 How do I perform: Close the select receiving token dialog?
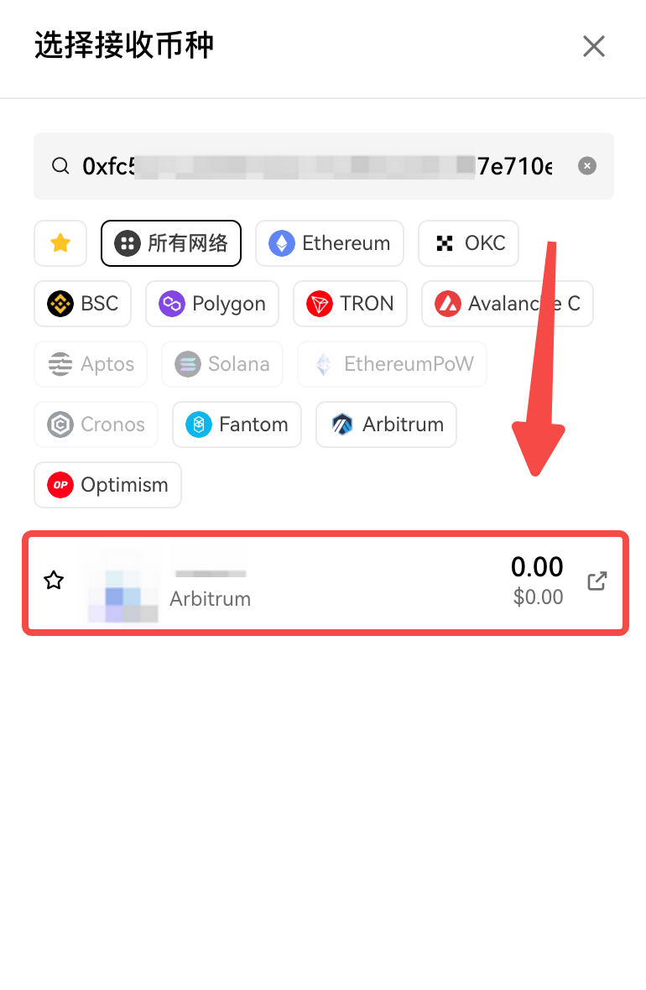click(594, 46)
